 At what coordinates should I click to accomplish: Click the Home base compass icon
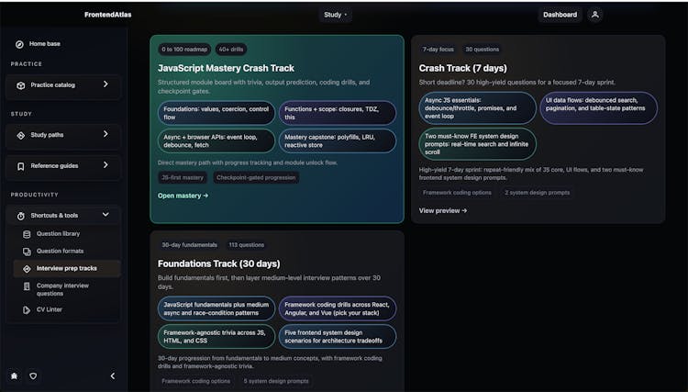[19, 44]
